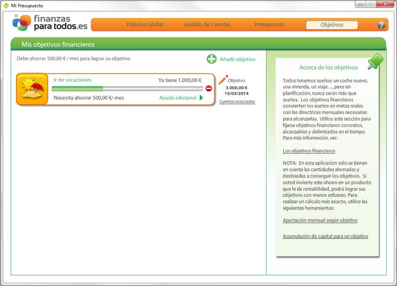Click the Ayuda adicional text link
Screen dimensions: 397x286
[178, 98]
